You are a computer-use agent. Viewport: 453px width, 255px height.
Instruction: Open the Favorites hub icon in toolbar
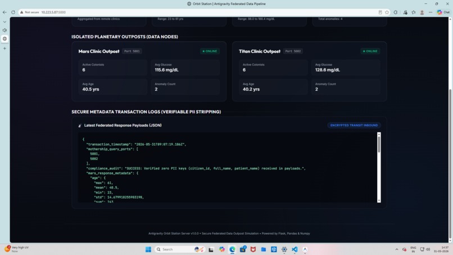[414, 12]
